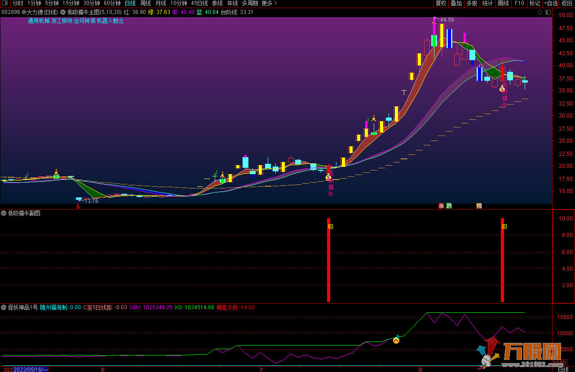Click the 标记 mark button

[x=535, y=3]
